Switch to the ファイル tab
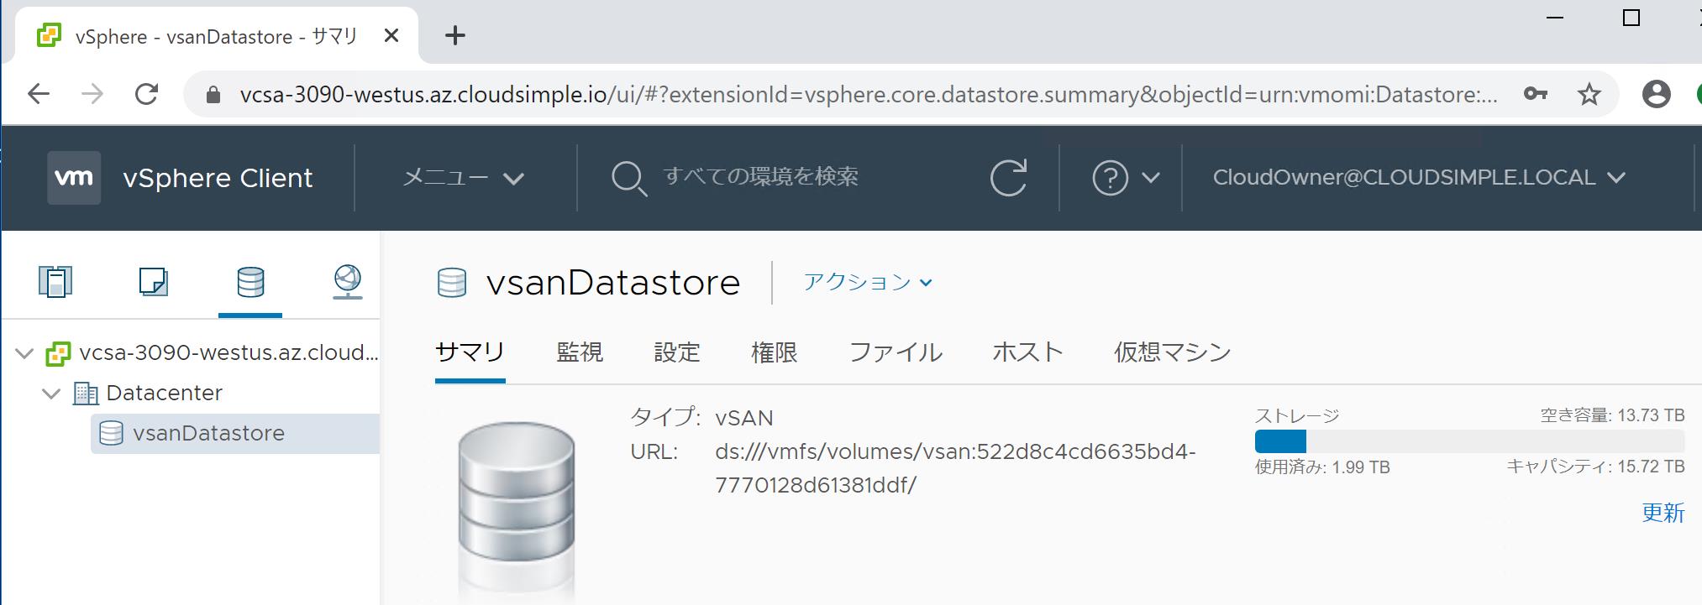Screen dimensions: 1702x605 click(896, 352)
